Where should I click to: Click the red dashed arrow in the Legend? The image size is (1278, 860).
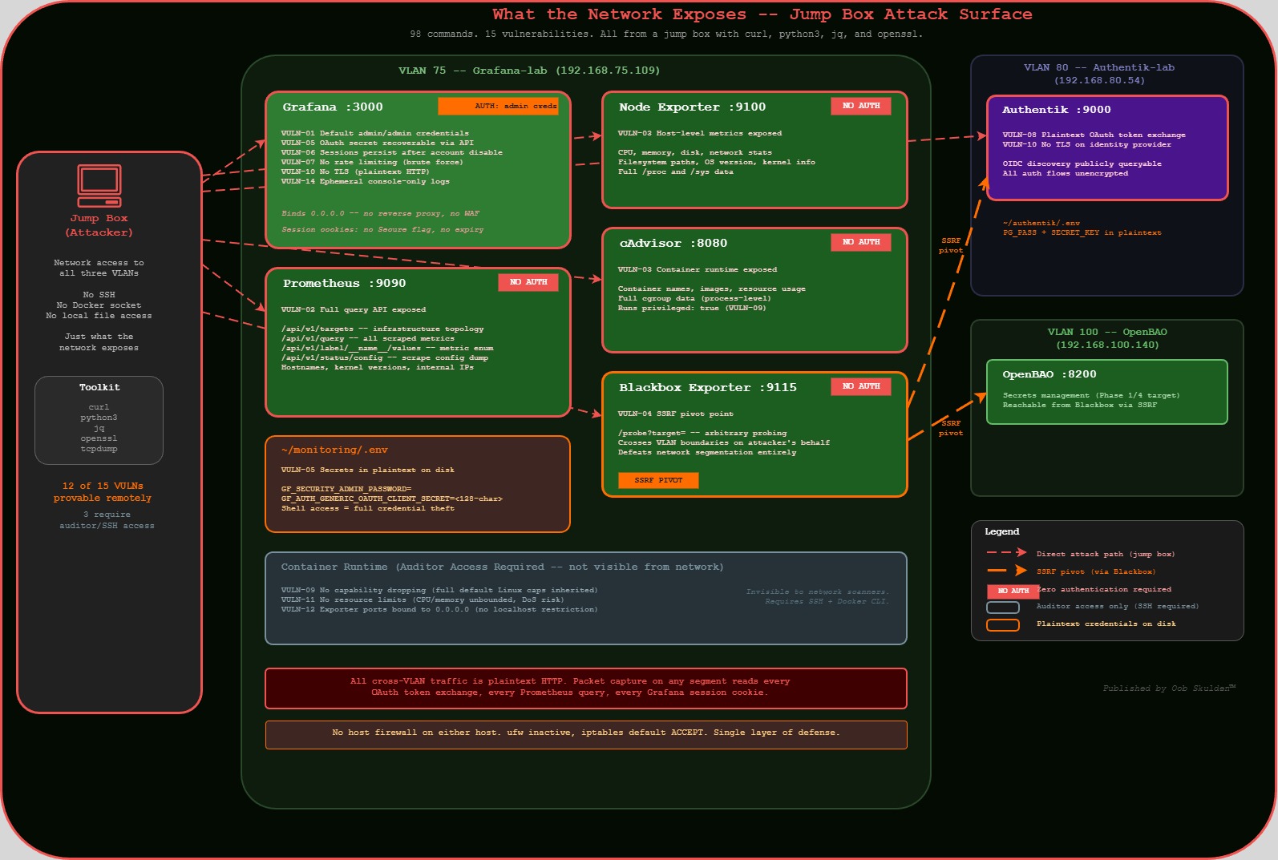(x=1006, y=553)
